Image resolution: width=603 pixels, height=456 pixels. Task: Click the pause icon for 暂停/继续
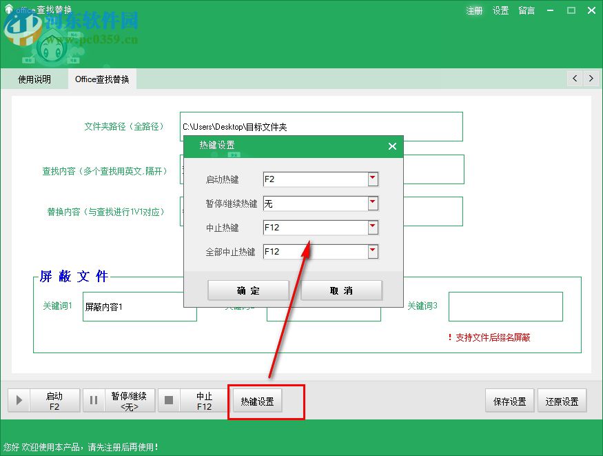(x=94, y=400)
